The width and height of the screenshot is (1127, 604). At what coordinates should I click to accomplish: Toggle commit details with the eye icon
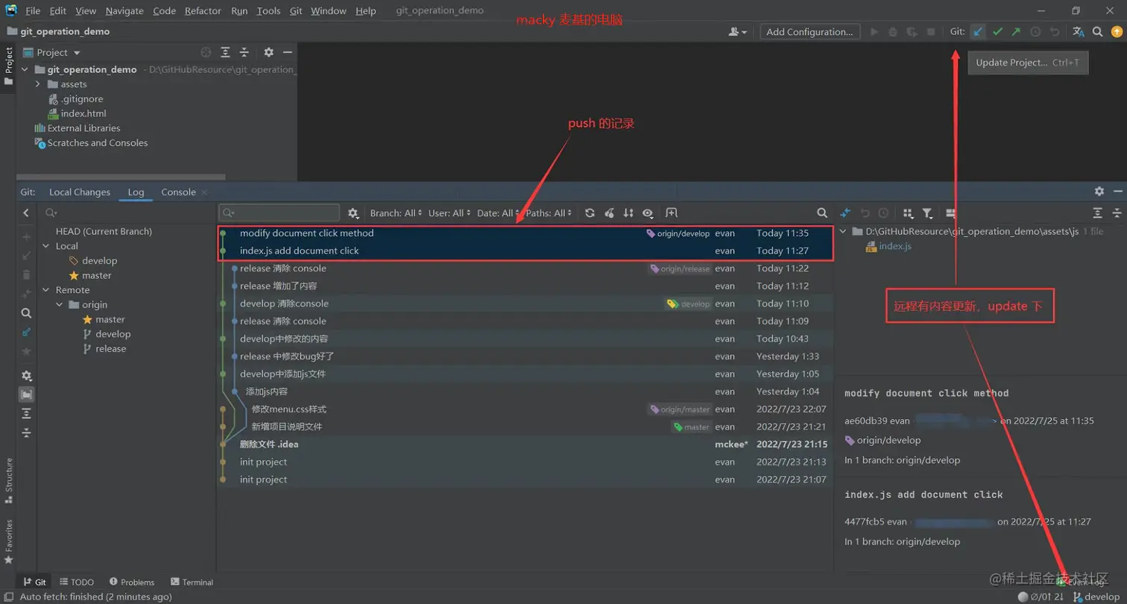[x=647, y=214]
